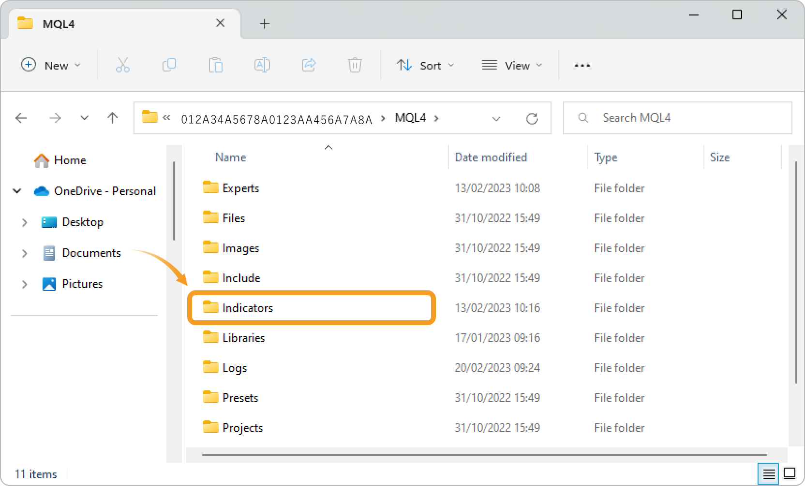Expand the Desktop tree node

(25, 222)
